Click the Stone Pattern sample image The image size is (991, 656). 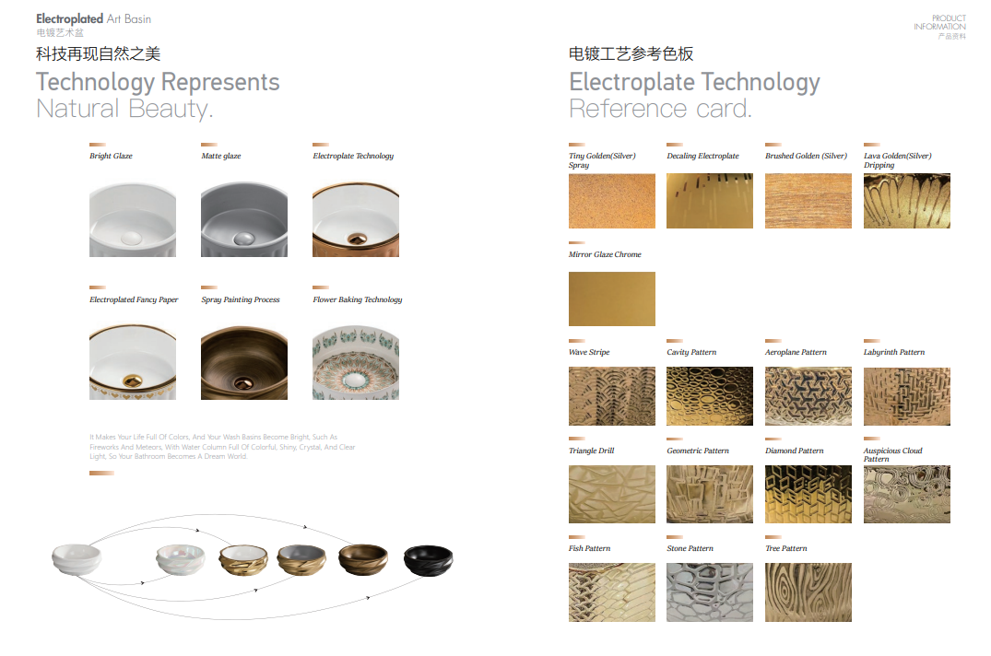point(710,592)
